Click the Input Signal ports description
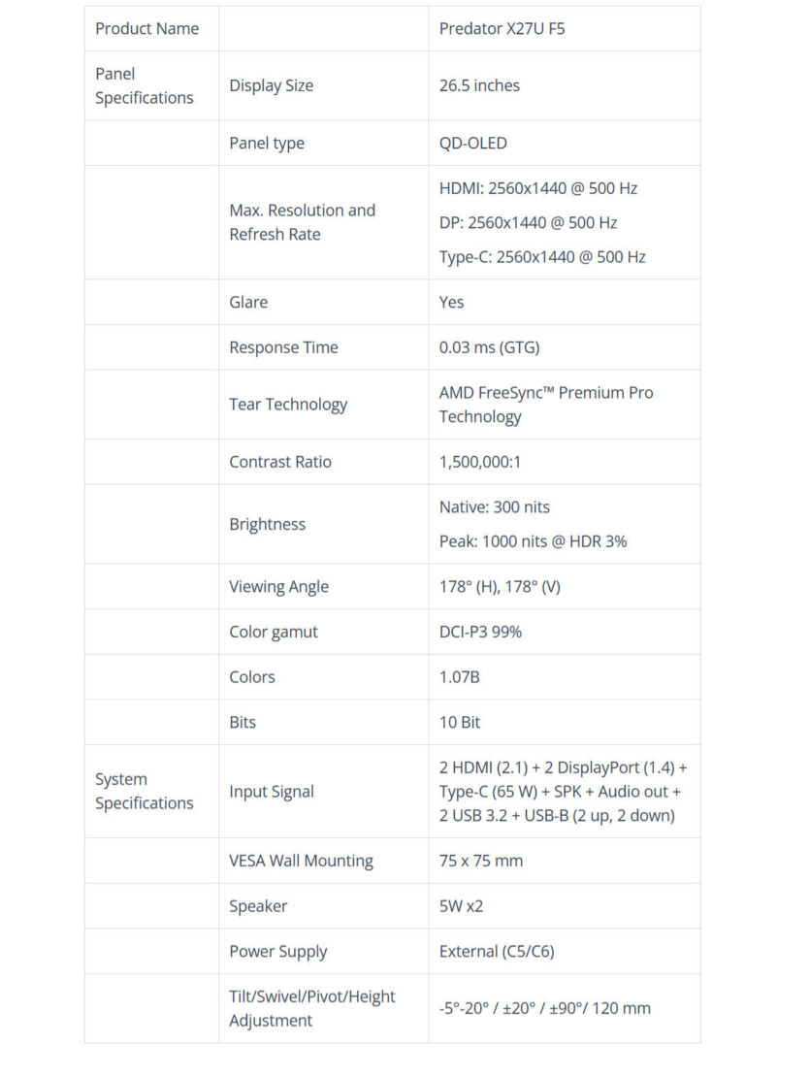This screenshot has height=1076, width=810. point(563,792)
